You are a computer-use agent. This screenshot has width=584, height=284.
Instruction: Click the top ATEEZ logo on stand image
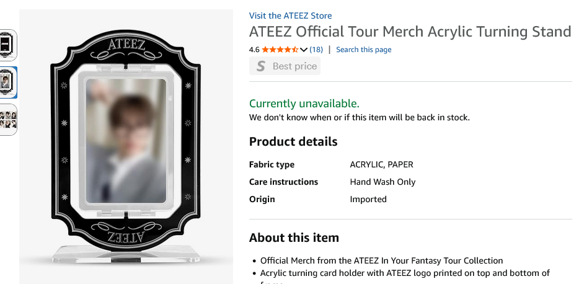[126, 45]
